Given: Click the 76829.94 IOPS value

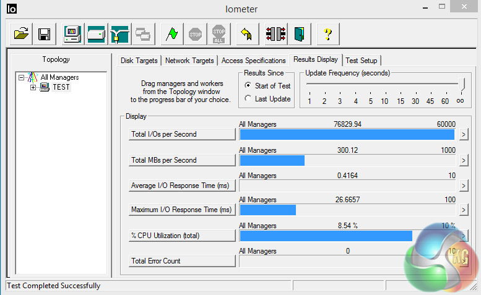Looking at the screenshot, I should pyautogui.click(x=347, y=124).
